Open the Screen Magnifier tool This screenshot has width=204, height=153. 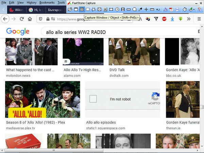click(134, 10)
